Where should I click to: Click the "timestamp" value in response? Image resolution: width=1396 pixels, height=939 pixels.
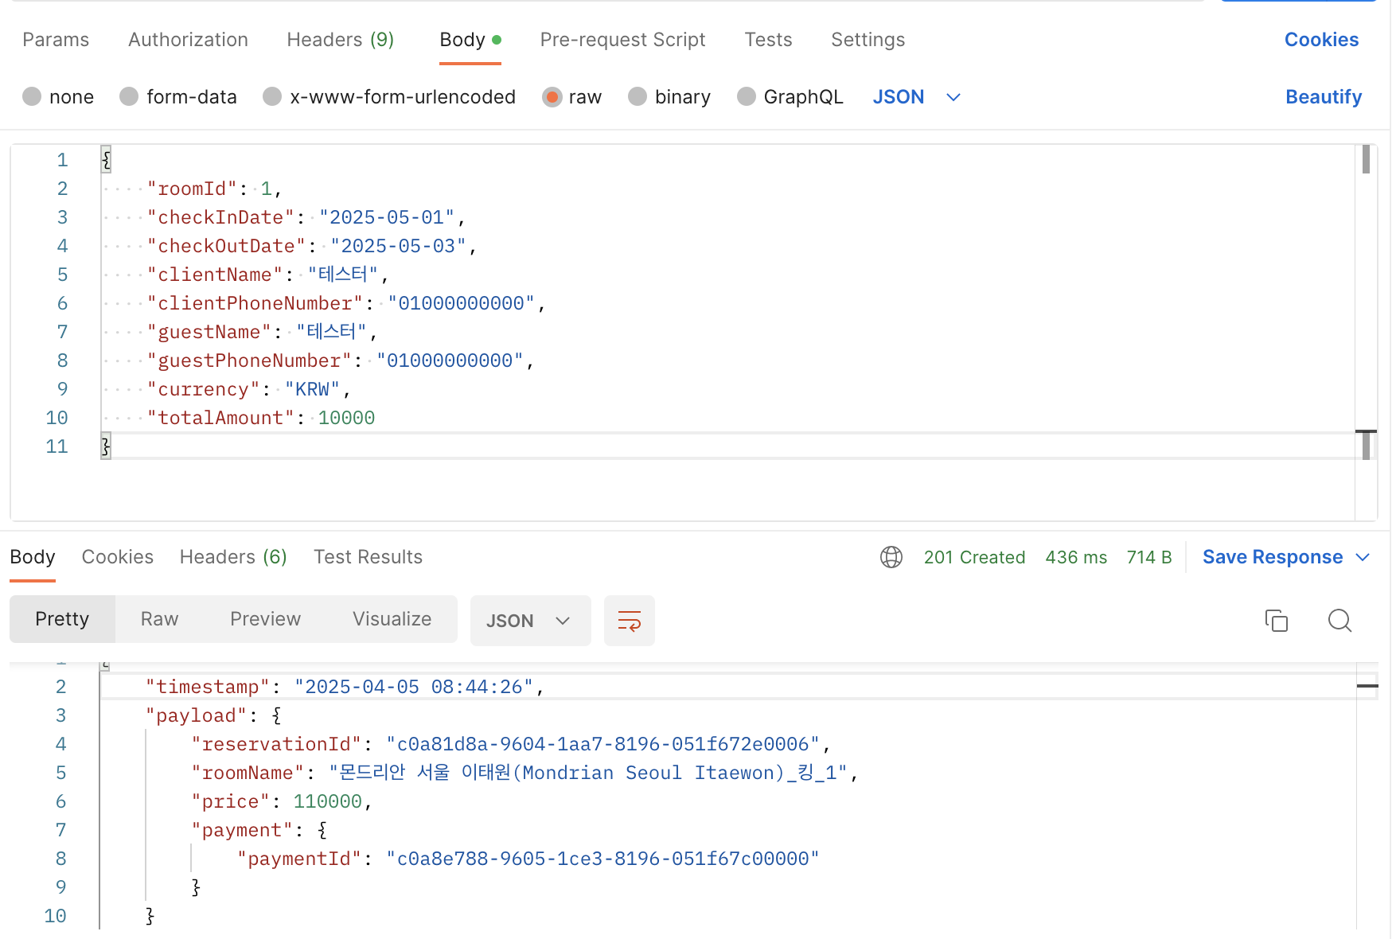pos(414,687)
